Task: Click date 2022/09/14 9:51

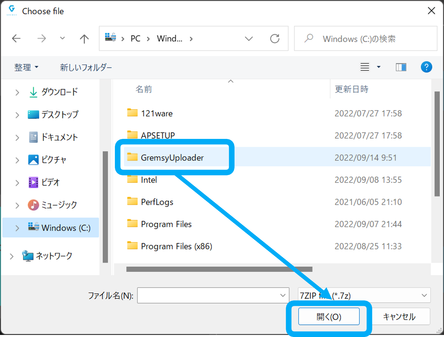Action: (365, 158)
